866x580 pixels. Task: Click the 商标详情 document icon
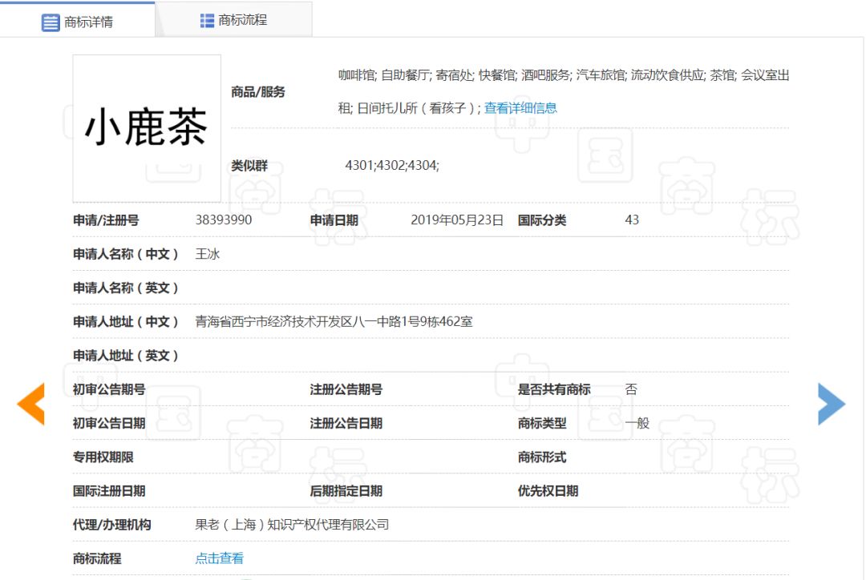pos(51,22)
